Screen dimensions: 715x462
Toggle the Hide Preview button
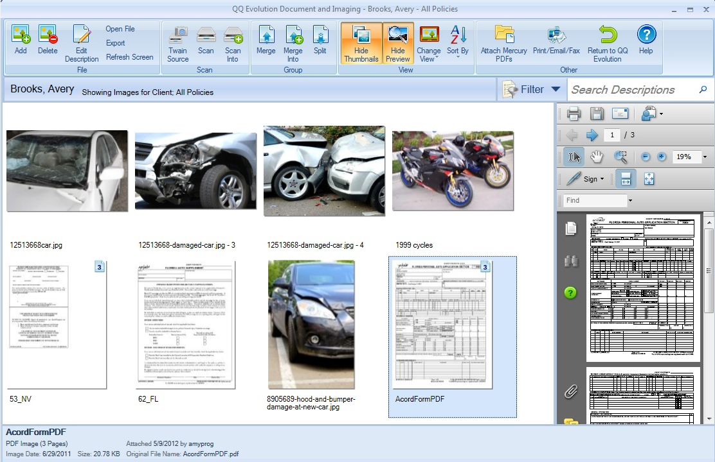(x=398, y=42)
